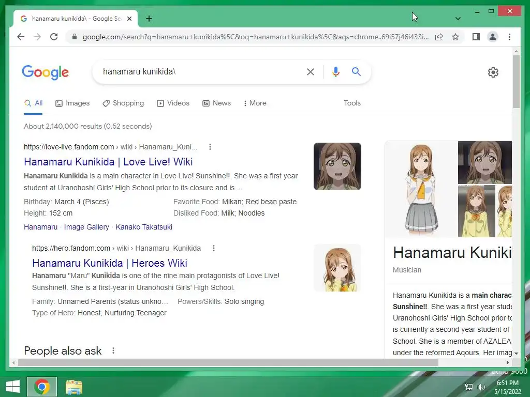Open the Chrome side panel icon
The width and height of the screenshot is (530, 397).
coord(476,37)
